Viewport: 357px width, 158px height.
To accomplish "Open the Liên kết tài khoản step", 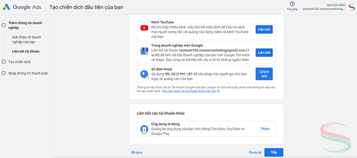I will pos(26,51).
